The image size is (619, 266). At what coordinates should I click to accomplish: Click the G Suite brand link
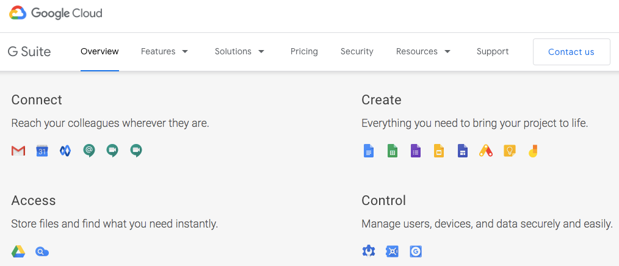29,52
